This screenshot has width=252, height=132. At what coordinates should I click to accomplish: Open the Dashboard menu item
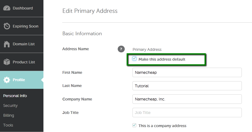tap(22, 8)
